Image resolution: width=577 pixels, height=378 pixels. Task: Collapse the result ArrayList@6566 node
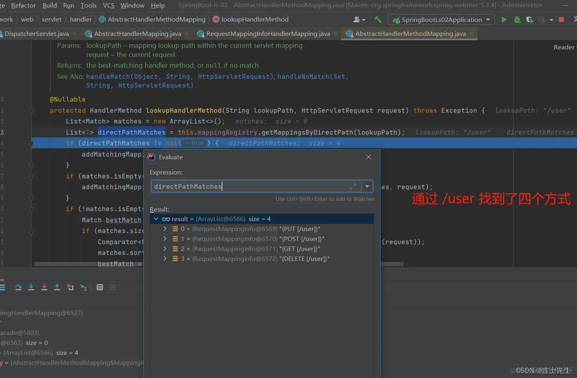click(156, 219)
